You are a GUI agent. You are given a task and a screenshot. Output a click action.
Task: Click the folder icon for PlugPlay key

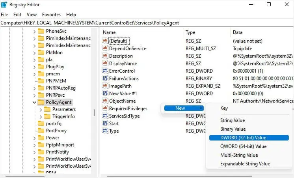(x=41, y=67)
